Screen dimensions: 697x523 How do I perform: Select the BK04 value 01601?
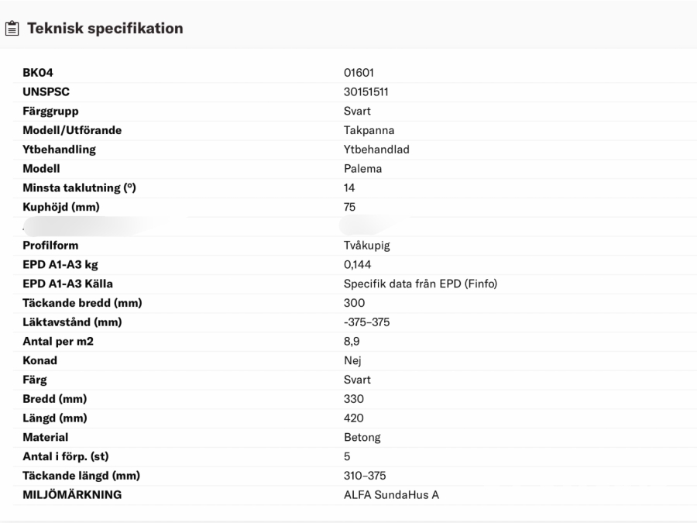pos(359,74)
